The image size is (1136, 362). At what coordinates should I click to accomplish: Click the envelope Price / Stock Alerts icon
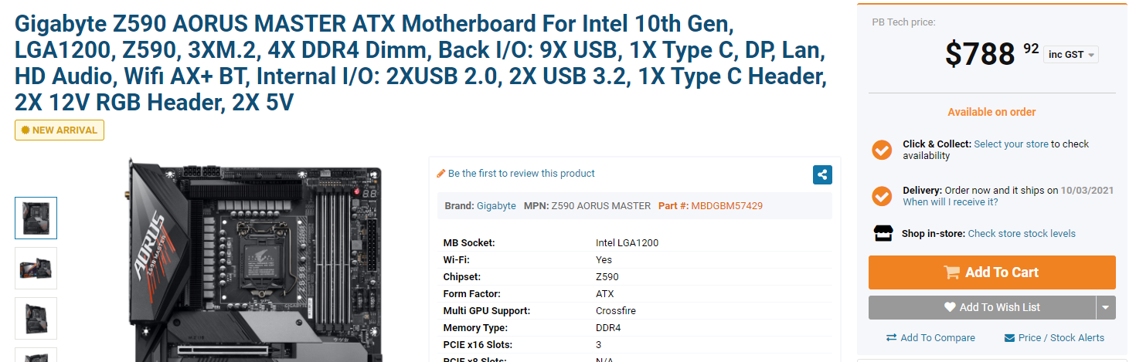pyautogui.click(x=1009, y=338)
